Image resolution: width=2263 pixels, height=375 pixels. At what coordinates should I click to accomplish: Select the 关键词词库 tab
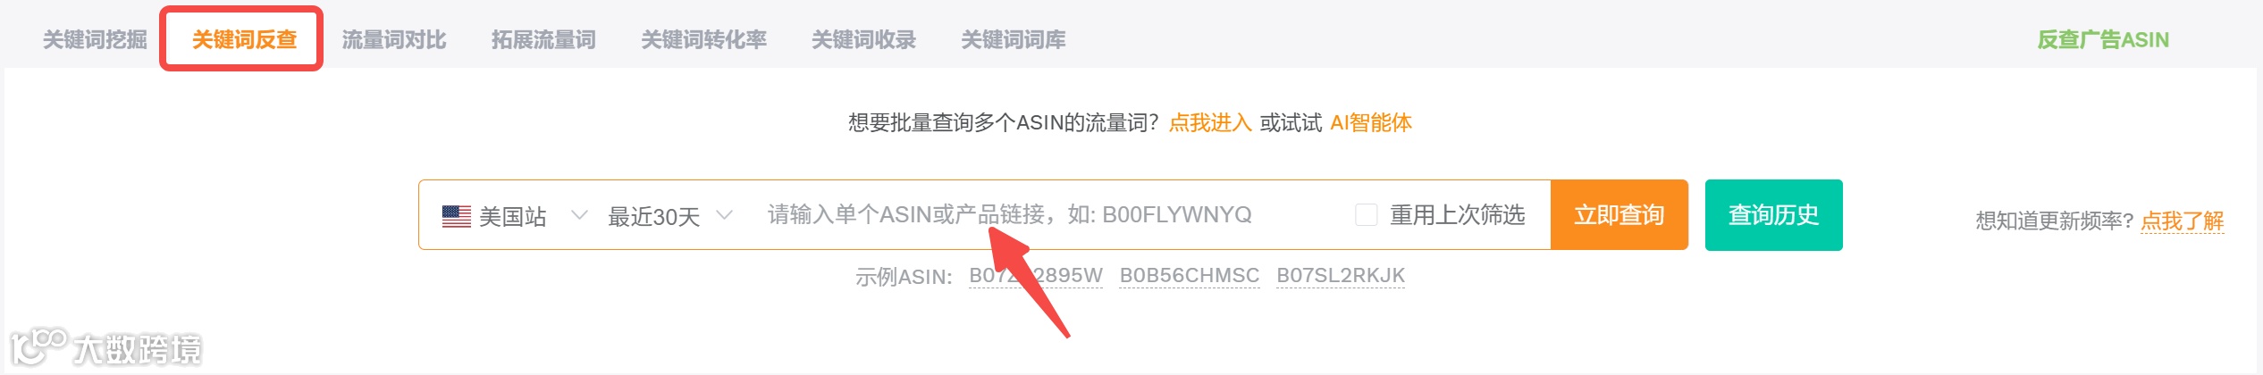[1013, 39]
